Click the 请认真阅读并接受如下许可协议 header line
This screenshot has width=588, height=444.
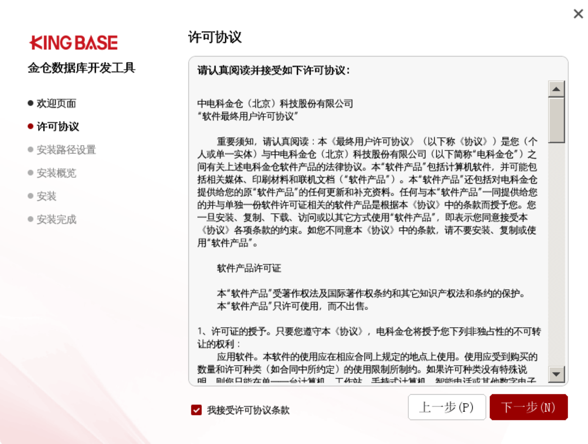tap(274, 70)
